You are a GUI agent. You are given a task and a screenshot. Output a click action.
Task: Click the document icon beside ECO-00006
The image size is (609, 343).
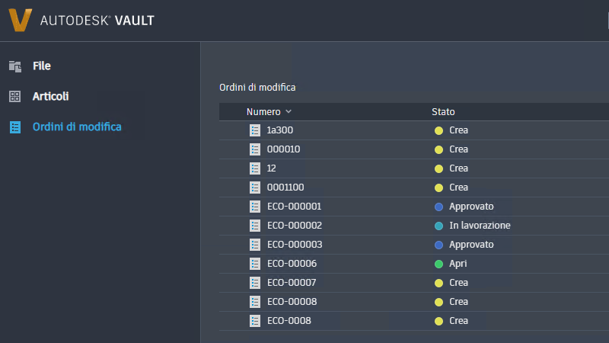pyautogui.click(x=255, y=264)
